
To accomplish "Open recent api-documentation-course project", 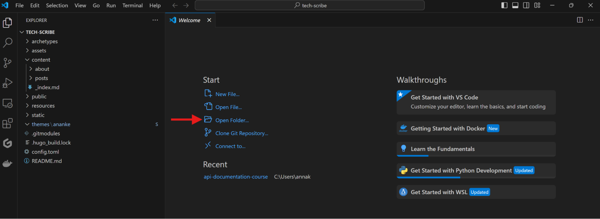I will point(236,177).
